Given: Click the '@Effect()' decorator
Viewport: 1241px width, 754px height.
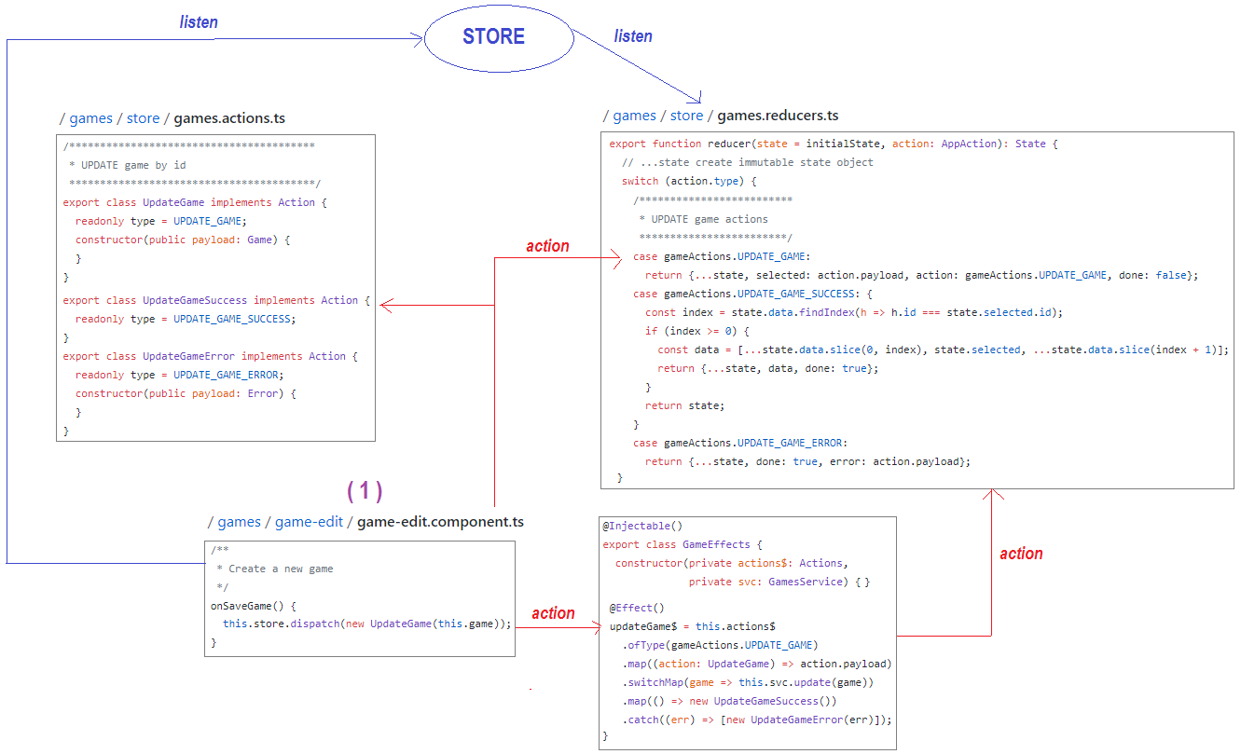Looking at the screenshot, I should pos(637,608).
